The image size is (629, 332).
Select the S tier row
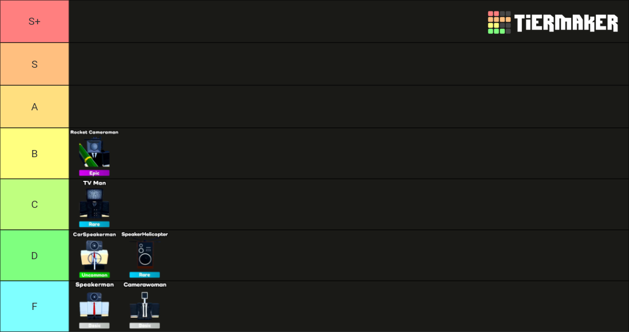coord(34,63)
